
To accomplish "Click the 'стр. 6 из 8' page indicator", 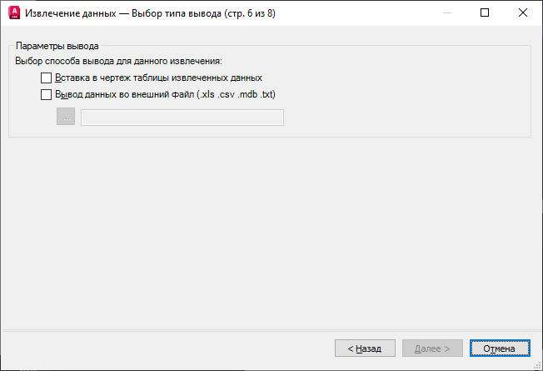I will pos(250,13).
